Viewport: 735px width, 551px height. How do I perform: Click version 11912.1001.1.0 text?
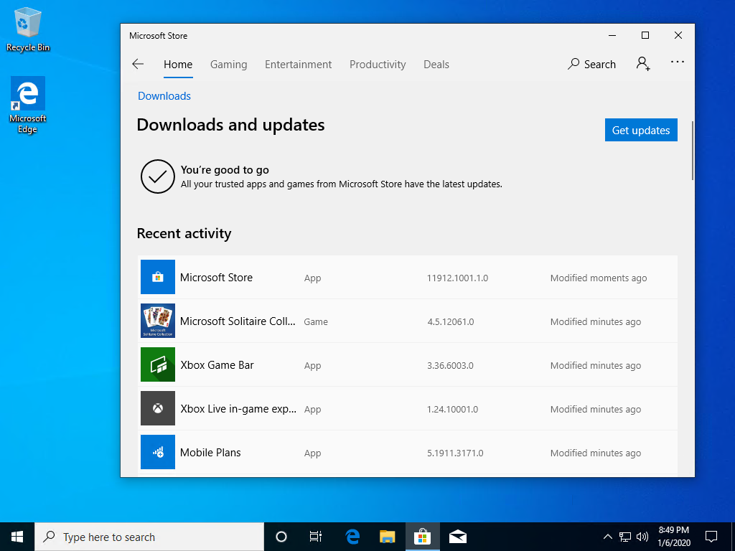(x=457, y=278)
